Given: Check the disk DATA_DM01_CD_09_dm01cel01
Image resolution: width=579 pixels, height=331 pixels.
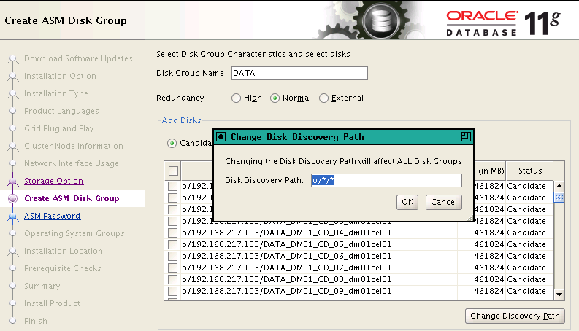Looking at the screenshot, I should [172, 291].
